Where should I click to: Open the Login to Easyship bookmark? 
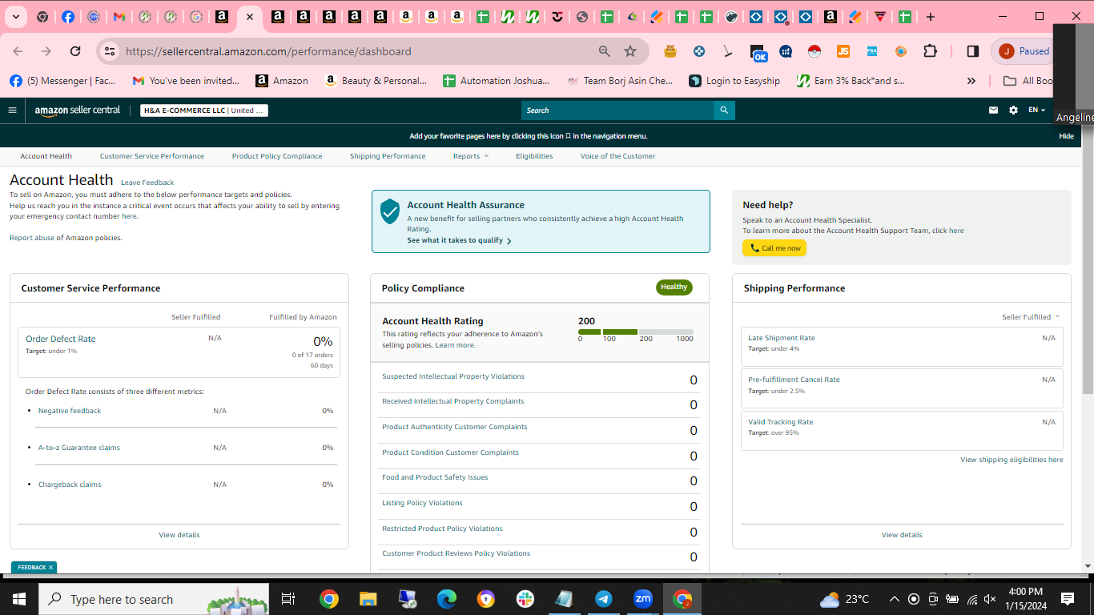734,81
